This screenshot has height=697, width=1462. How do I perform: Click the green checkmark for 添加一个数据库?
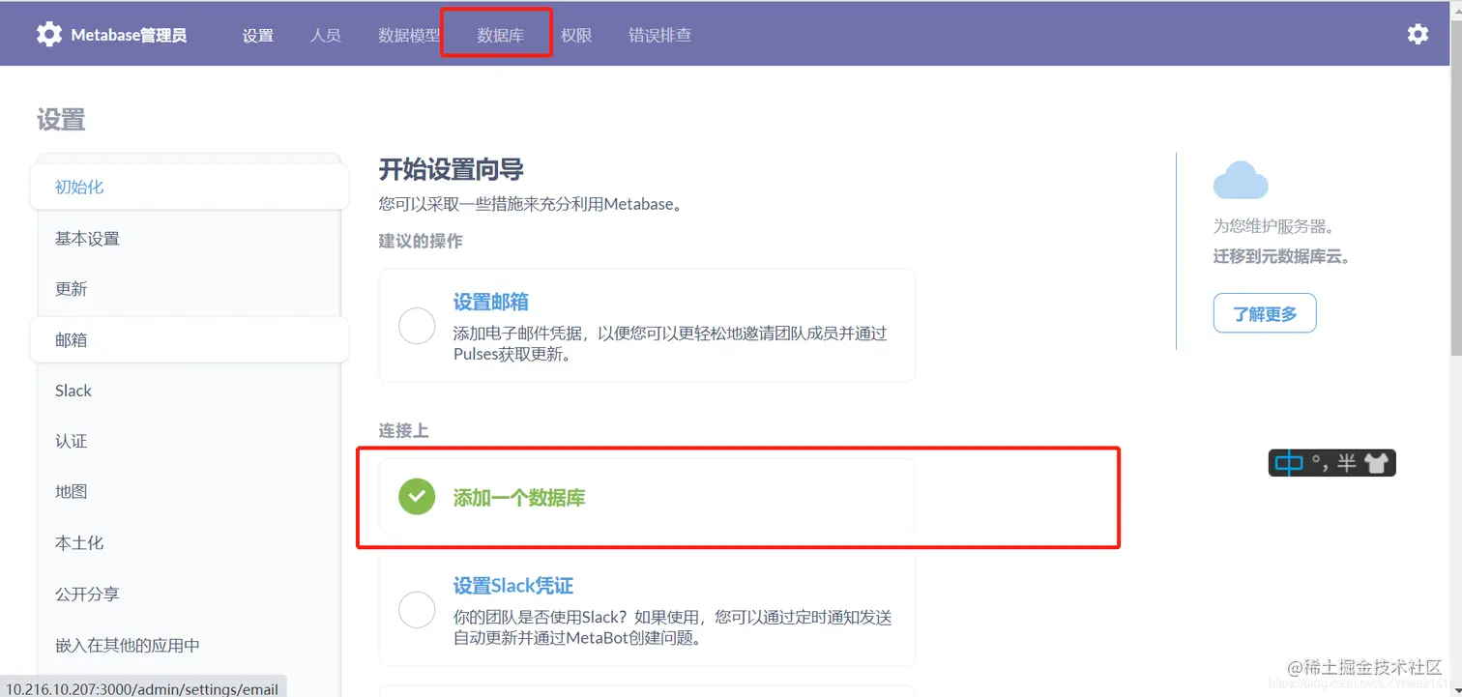coord(417,497)
